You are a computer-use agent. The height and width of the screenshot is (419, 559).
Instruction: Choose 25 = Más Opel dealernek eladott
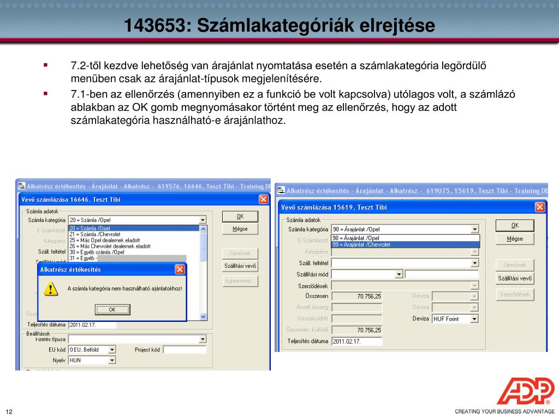click(x=134, y=240)
